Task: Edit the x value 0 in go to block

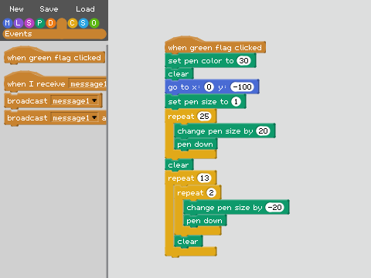Action: 209,87
